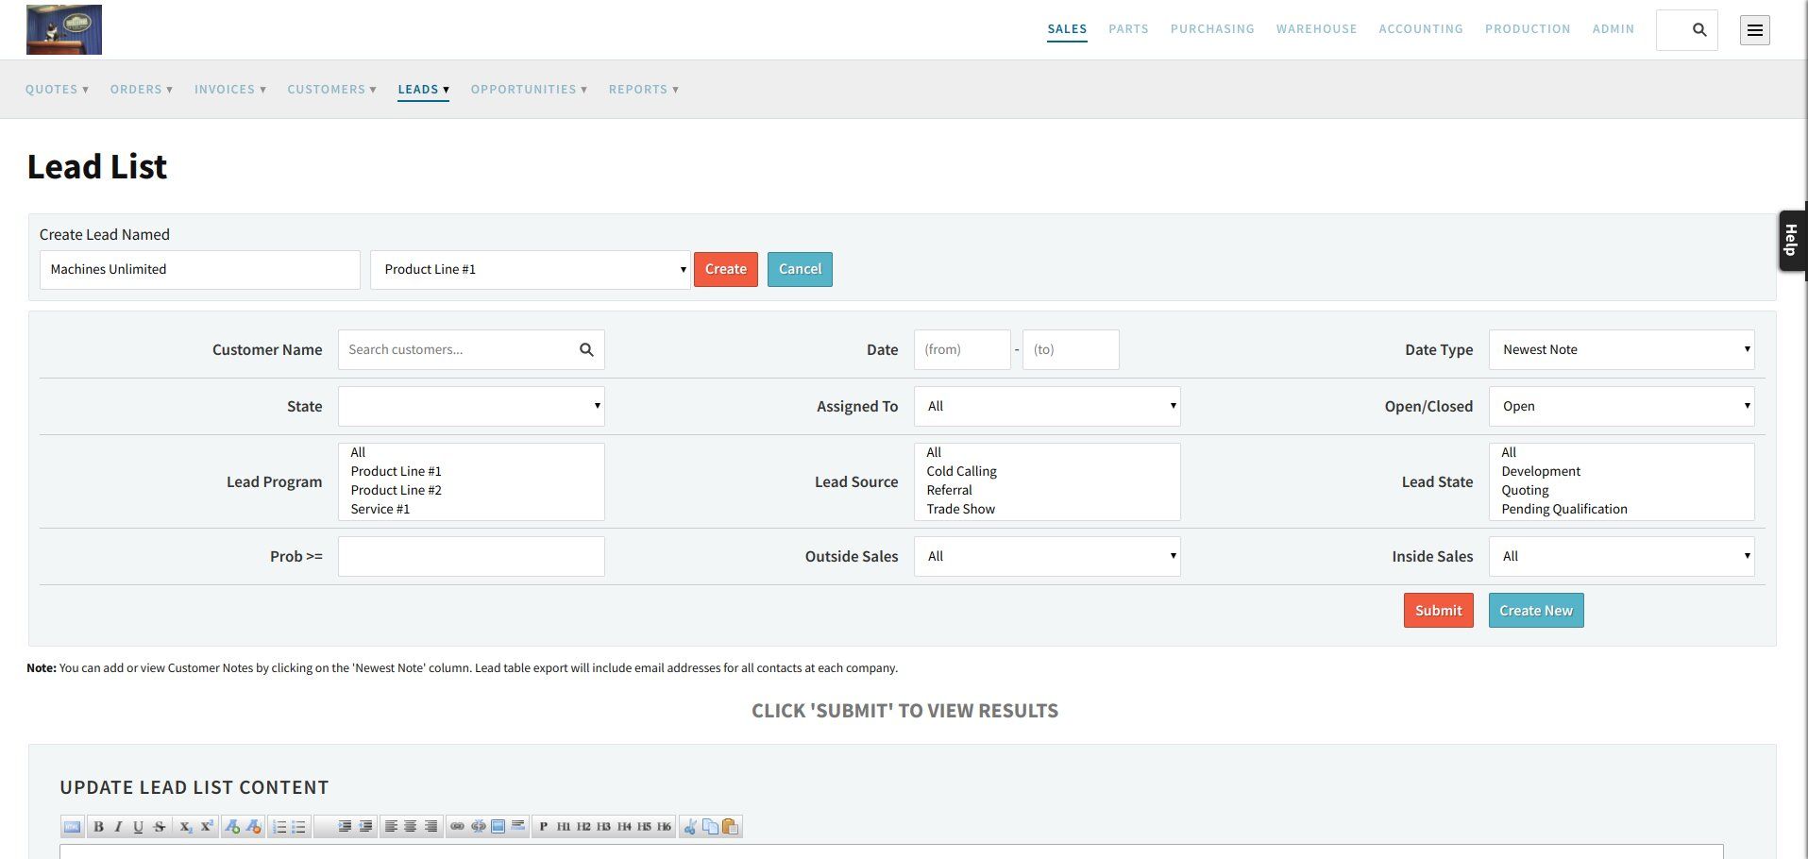Apply italic formatting in editor toolbar
Screen dimensions: 1808x859
[118, 827]
